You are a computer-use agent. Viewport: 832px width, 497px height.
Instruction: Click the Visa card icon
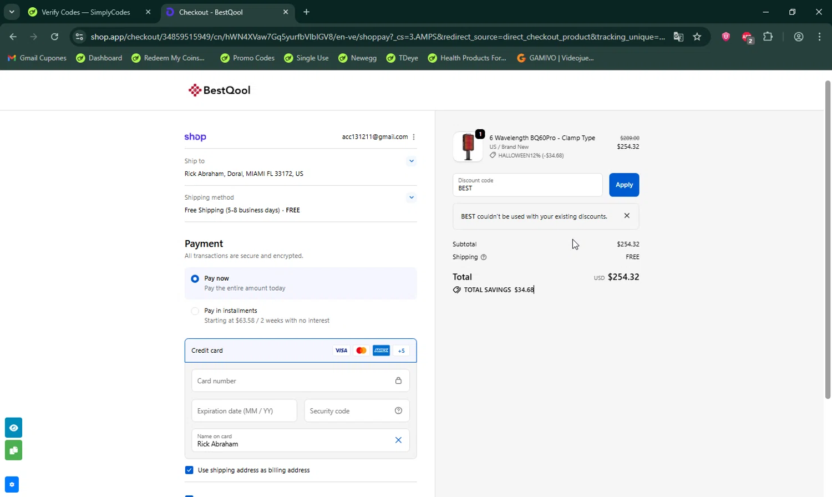341,351
